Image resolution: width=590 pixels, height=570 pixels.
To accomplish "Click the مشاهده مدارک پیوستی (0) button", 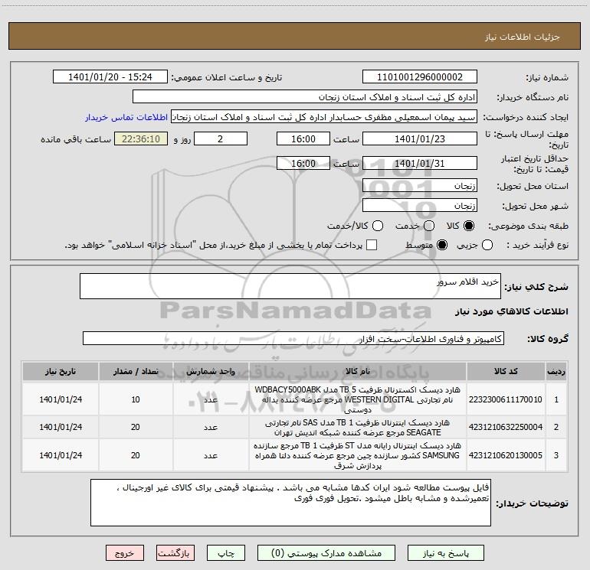I will coord(326,553).
